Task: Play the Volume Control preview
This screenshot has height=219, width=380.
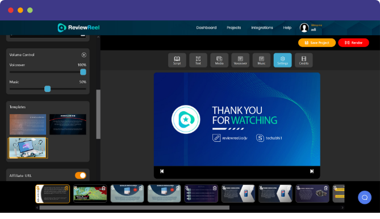Action: click(84, 55)
